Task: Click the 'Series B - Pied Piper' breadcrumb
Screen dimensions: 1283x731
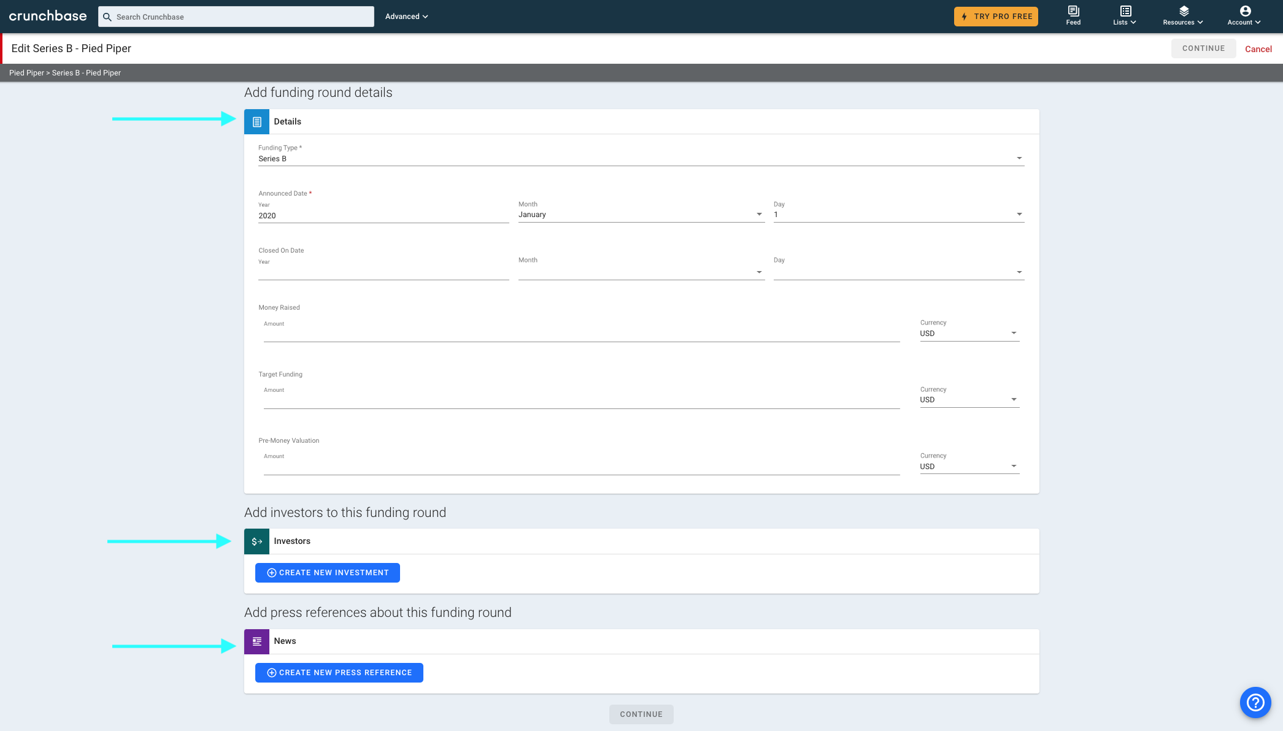Action: pyautogui.click(x=87, y=73)
